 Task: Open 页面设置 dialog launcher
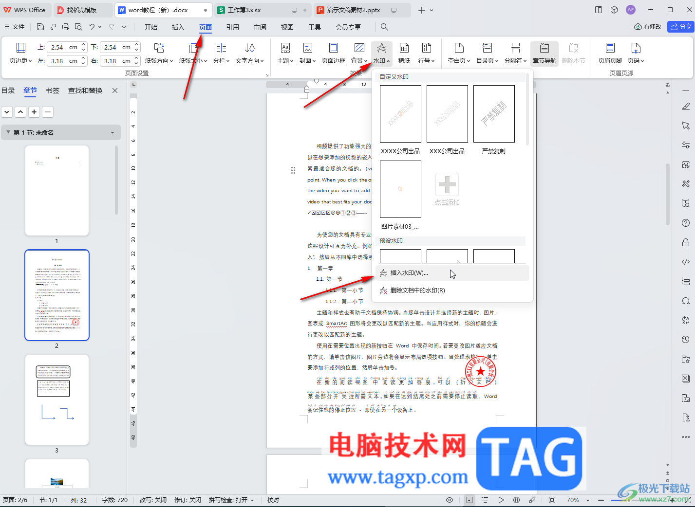267,75
